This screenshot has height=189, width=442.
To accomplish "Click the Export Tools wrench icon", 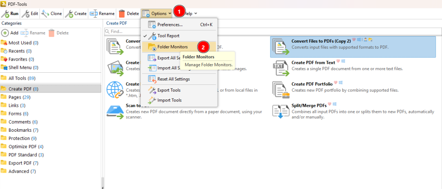I will [x=152, y=90].
